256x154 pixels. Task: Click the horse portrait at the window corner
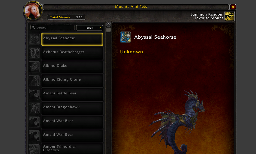pos(33,10)
